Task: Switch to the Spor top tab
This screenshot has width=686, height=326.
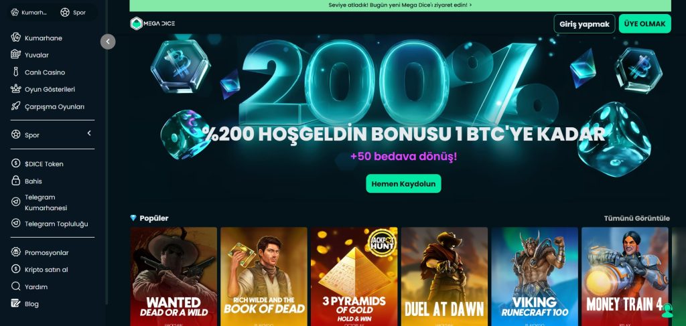Action: click(x=73, y=12)
